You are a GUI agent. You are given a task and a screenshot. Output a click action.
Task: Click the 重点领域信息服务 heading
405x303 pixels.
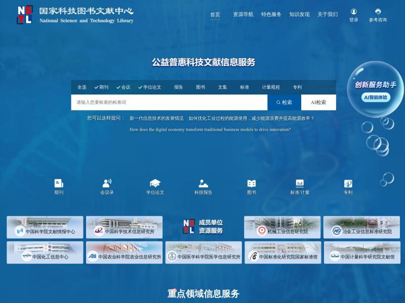pyautogui.click(x=204, y=293)
